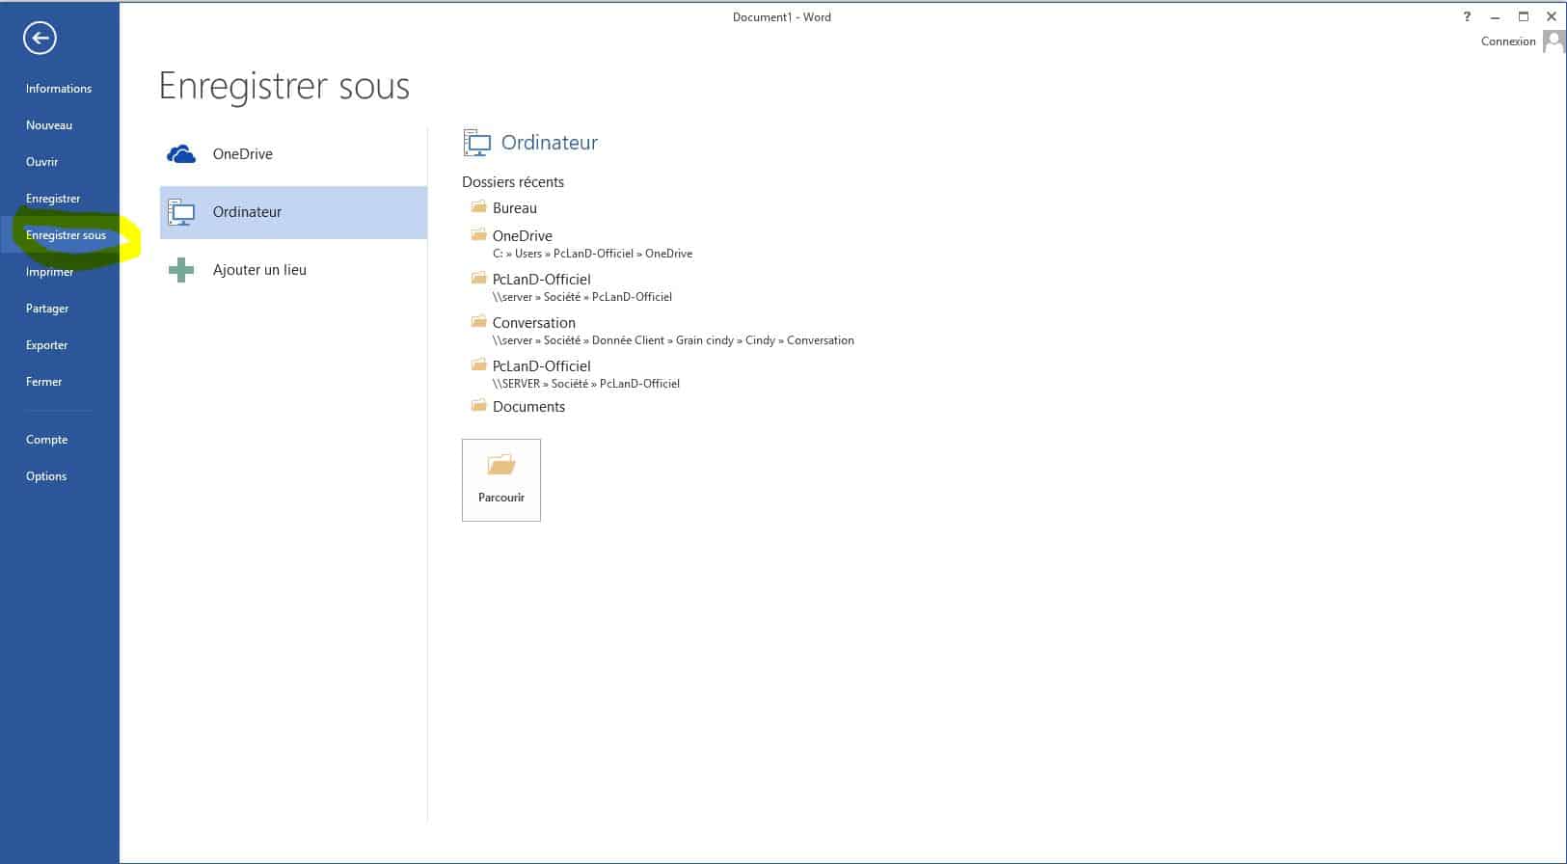Go to Ouvrir in the sidebar
The image size is (1567, 864).
point(42,162)
